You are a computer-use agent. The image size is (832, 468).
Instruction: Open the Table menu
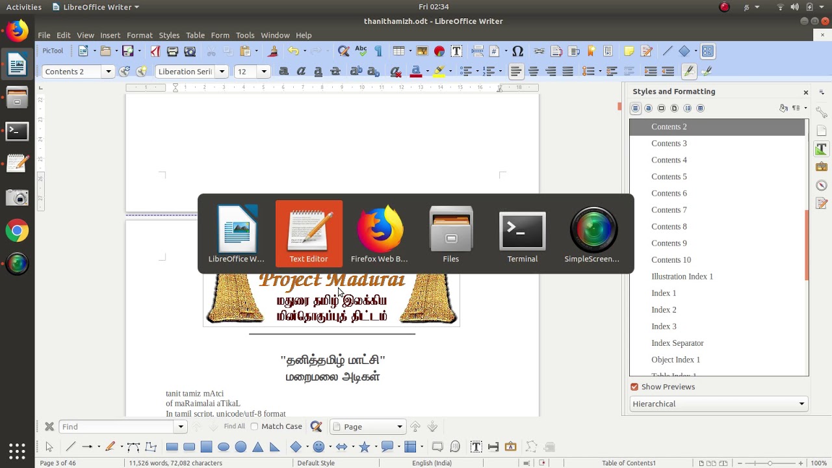point(195,35)
